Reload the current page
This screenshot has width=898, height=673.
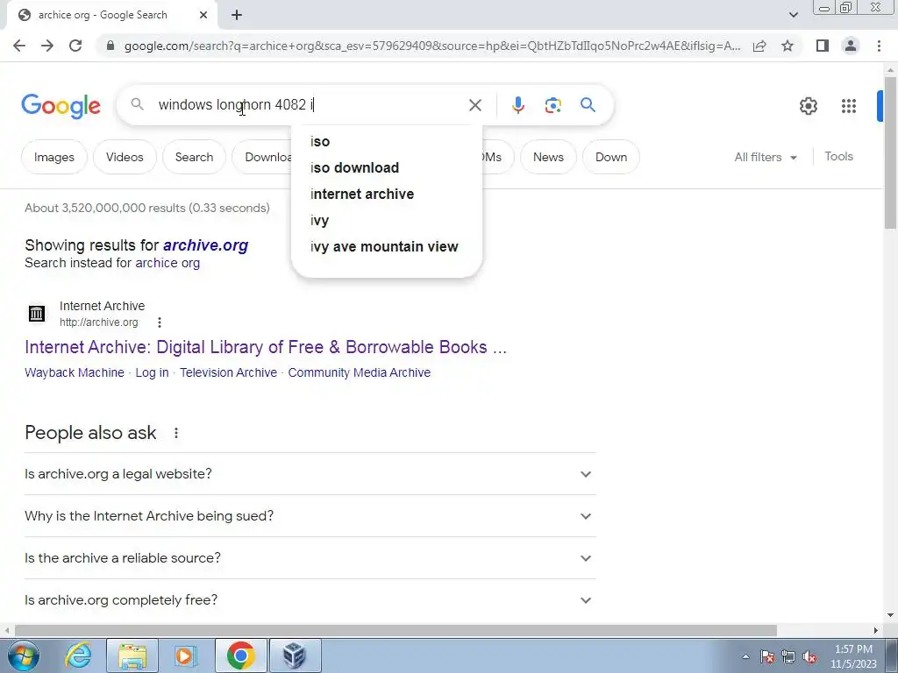[x=75, y=46]
